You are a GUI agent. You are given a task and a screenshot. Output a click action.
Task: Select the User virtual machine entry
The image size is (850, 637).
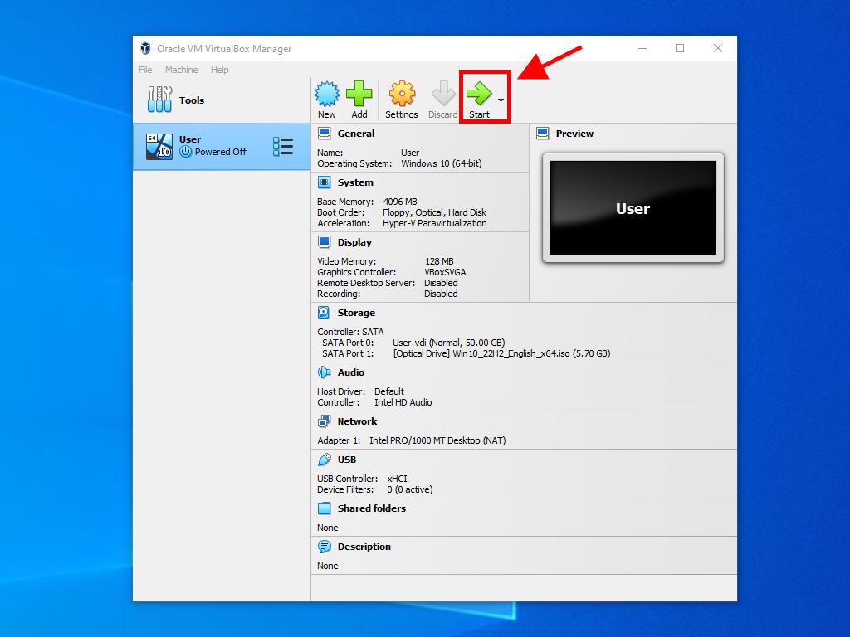click(208, 146)
